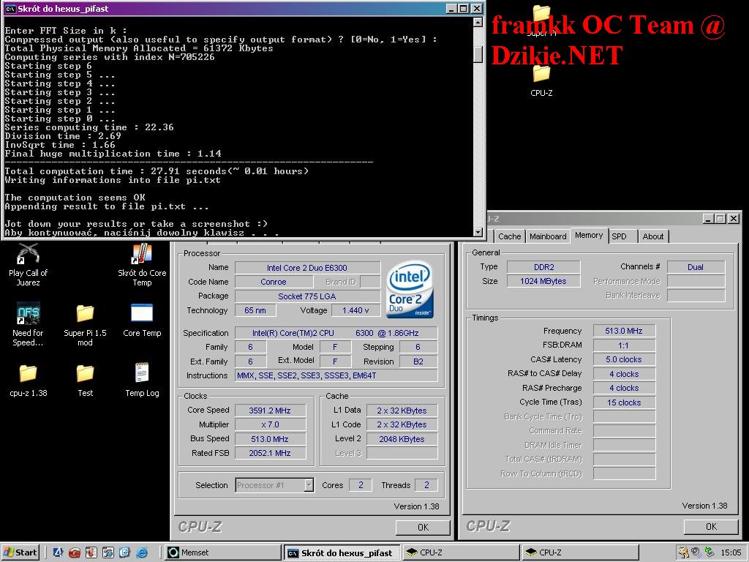Click the Cores value field
Image resolution: width=749 pixels, height=562 pixels.
click(361, 485)
